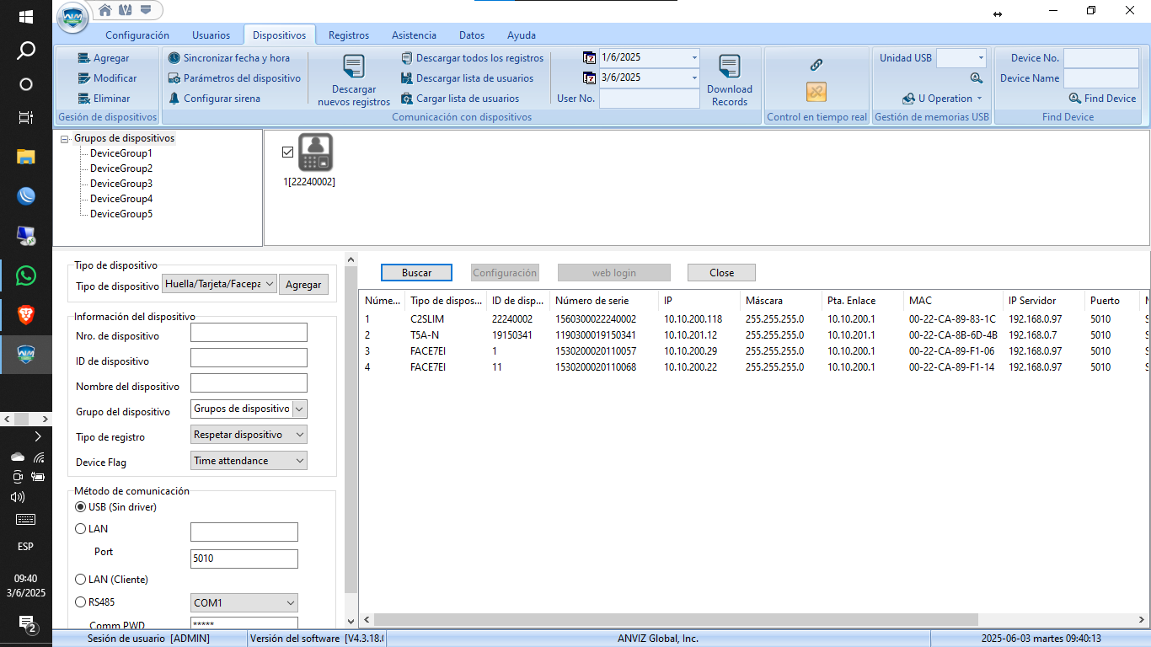
Task: Open Tipo de dispositivo Huella/Tarjeta dropdown
Action: (220, 285)
